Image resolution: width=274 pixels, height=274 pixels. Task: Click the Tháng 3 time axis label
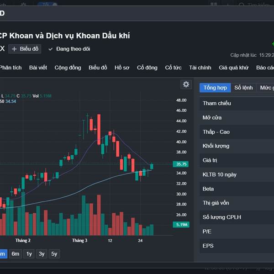(x=79, y=240)
